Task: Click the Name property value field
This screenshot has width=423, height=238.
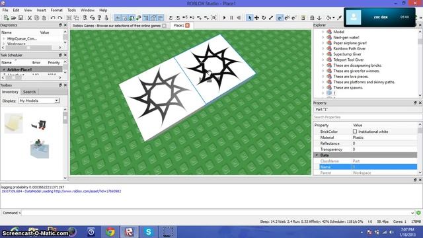Action: [385, 167]
